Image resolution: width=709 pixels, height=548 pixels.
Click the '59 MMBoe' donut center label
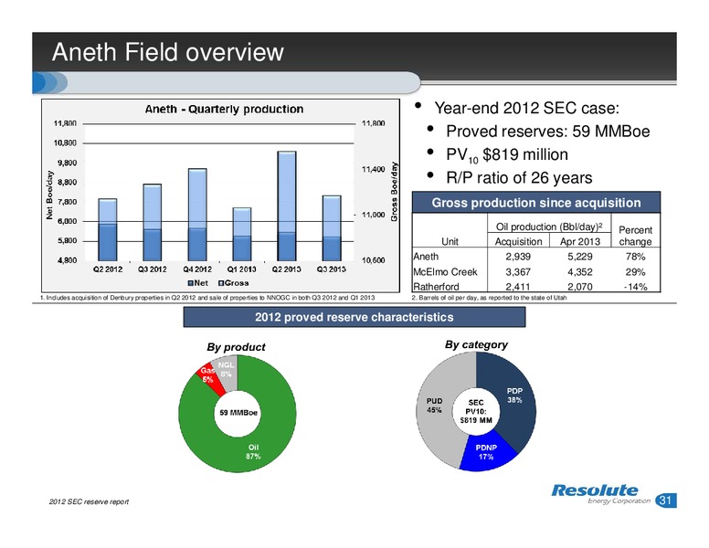coord(238,412)
